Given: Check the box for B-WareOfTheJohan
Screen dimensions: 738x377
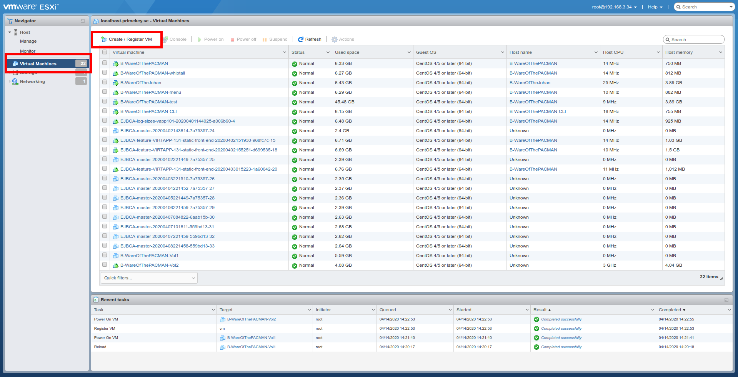Looking at the screenshot, I should coord(105,82).
